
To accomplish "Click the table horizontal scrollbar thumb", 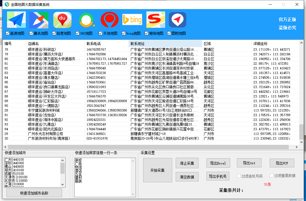I will click(x=148, y=147).
